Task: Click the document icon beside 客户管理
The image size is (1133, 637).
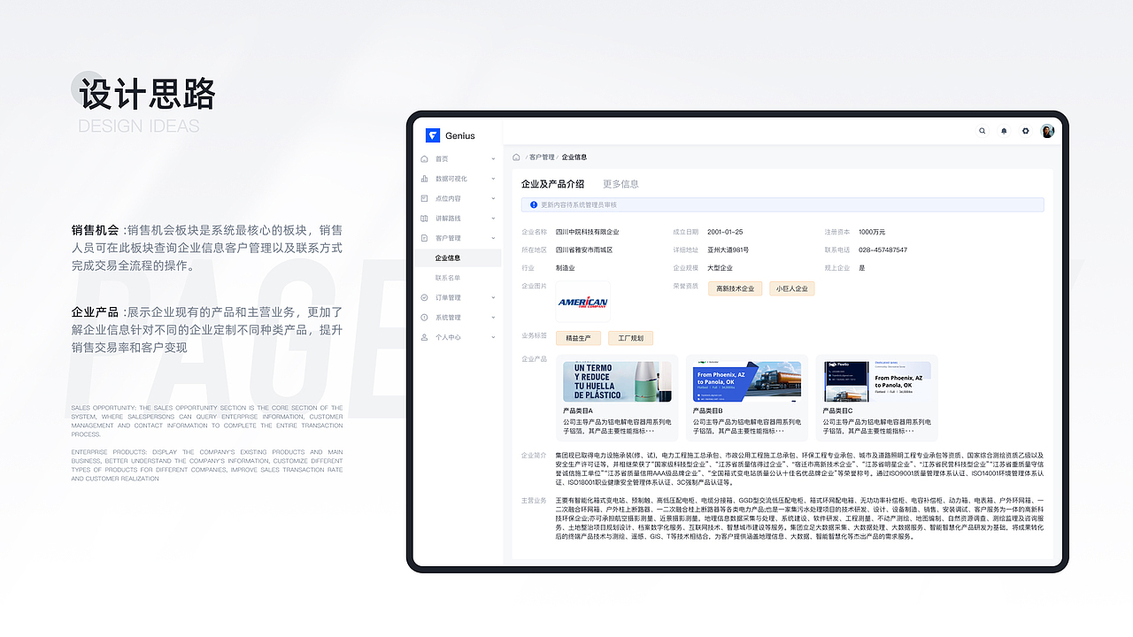Action: pos(424,238)
